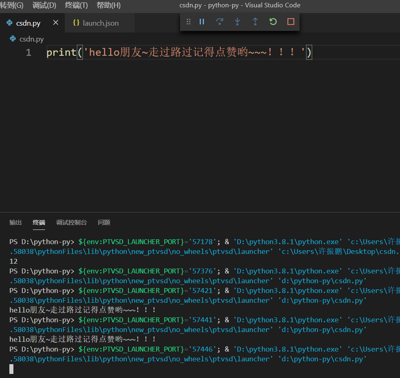Open the 问题 panel

[x=104, y=223]
